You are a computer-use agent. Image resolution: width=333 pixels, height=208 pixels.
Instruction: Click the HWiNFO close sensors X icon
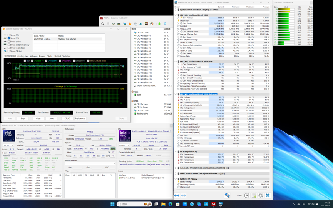tap(268, 195)
